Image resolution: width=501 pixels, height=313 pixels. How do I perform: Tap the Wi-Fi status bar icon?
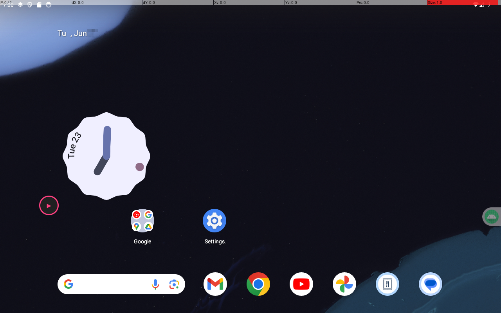tap(476, 5)
